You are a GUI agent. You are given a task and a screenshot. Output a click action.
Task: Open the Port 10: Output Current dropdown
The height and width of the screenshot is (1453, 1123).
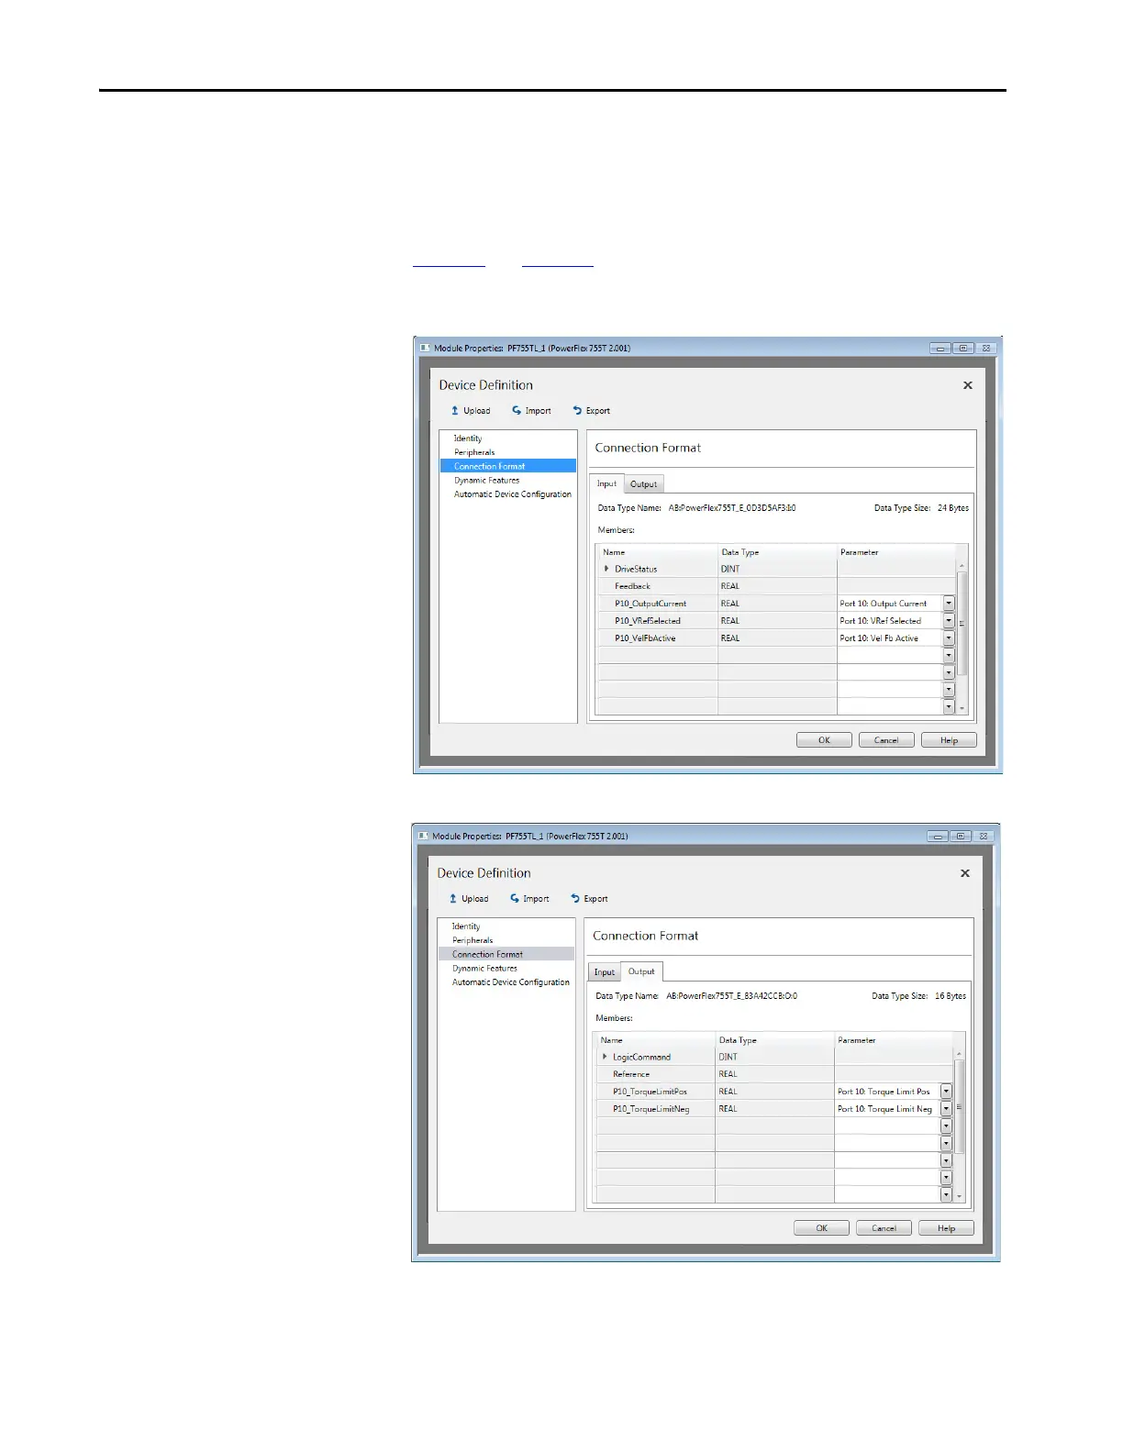(949, 604)
